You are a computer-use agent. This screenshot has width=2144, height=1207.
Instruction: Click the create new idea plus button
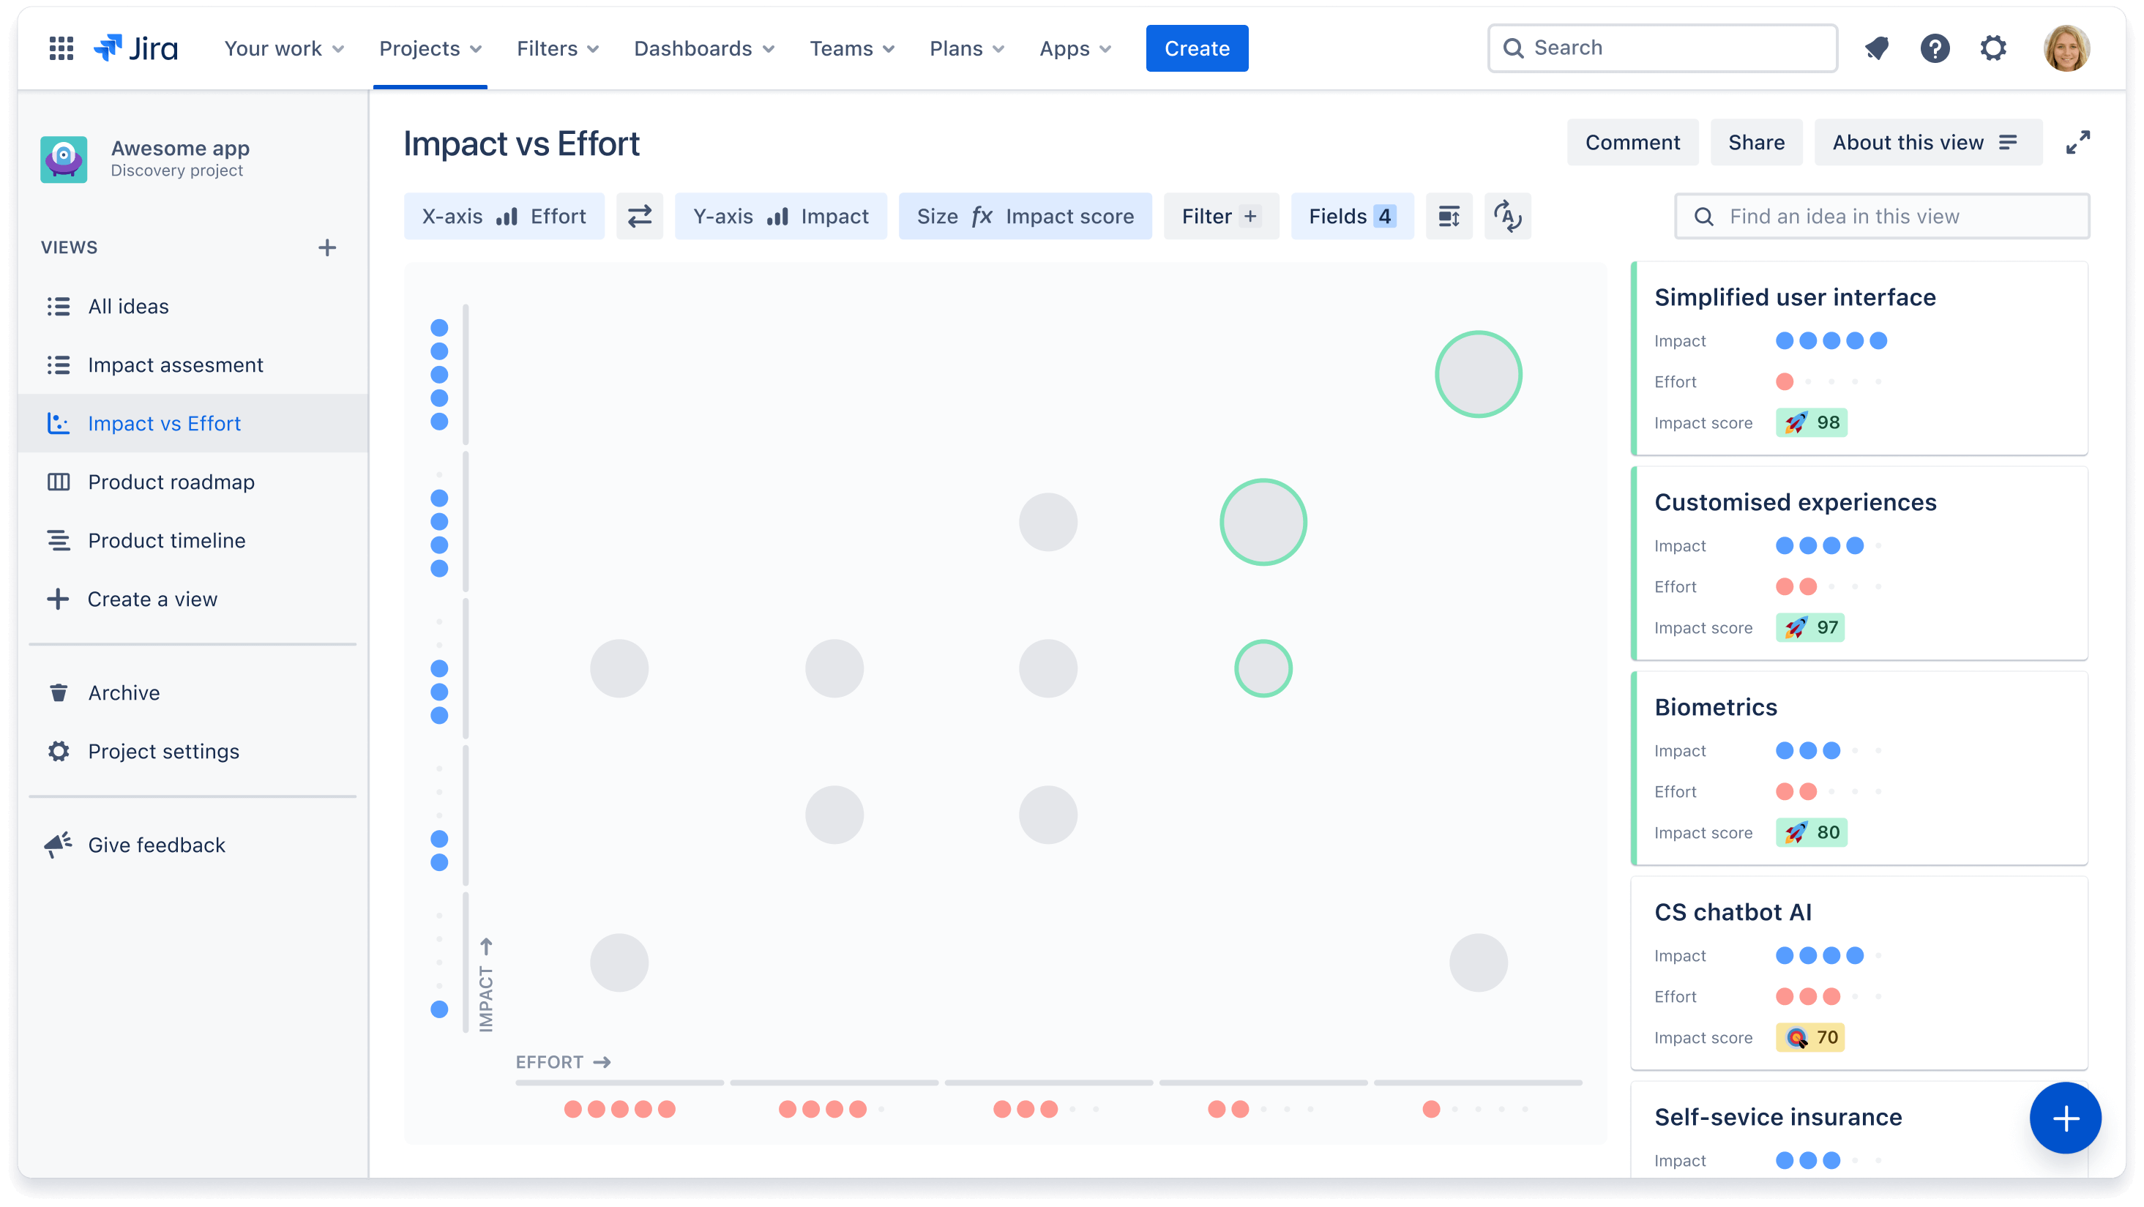(x=2064, y=1118)
